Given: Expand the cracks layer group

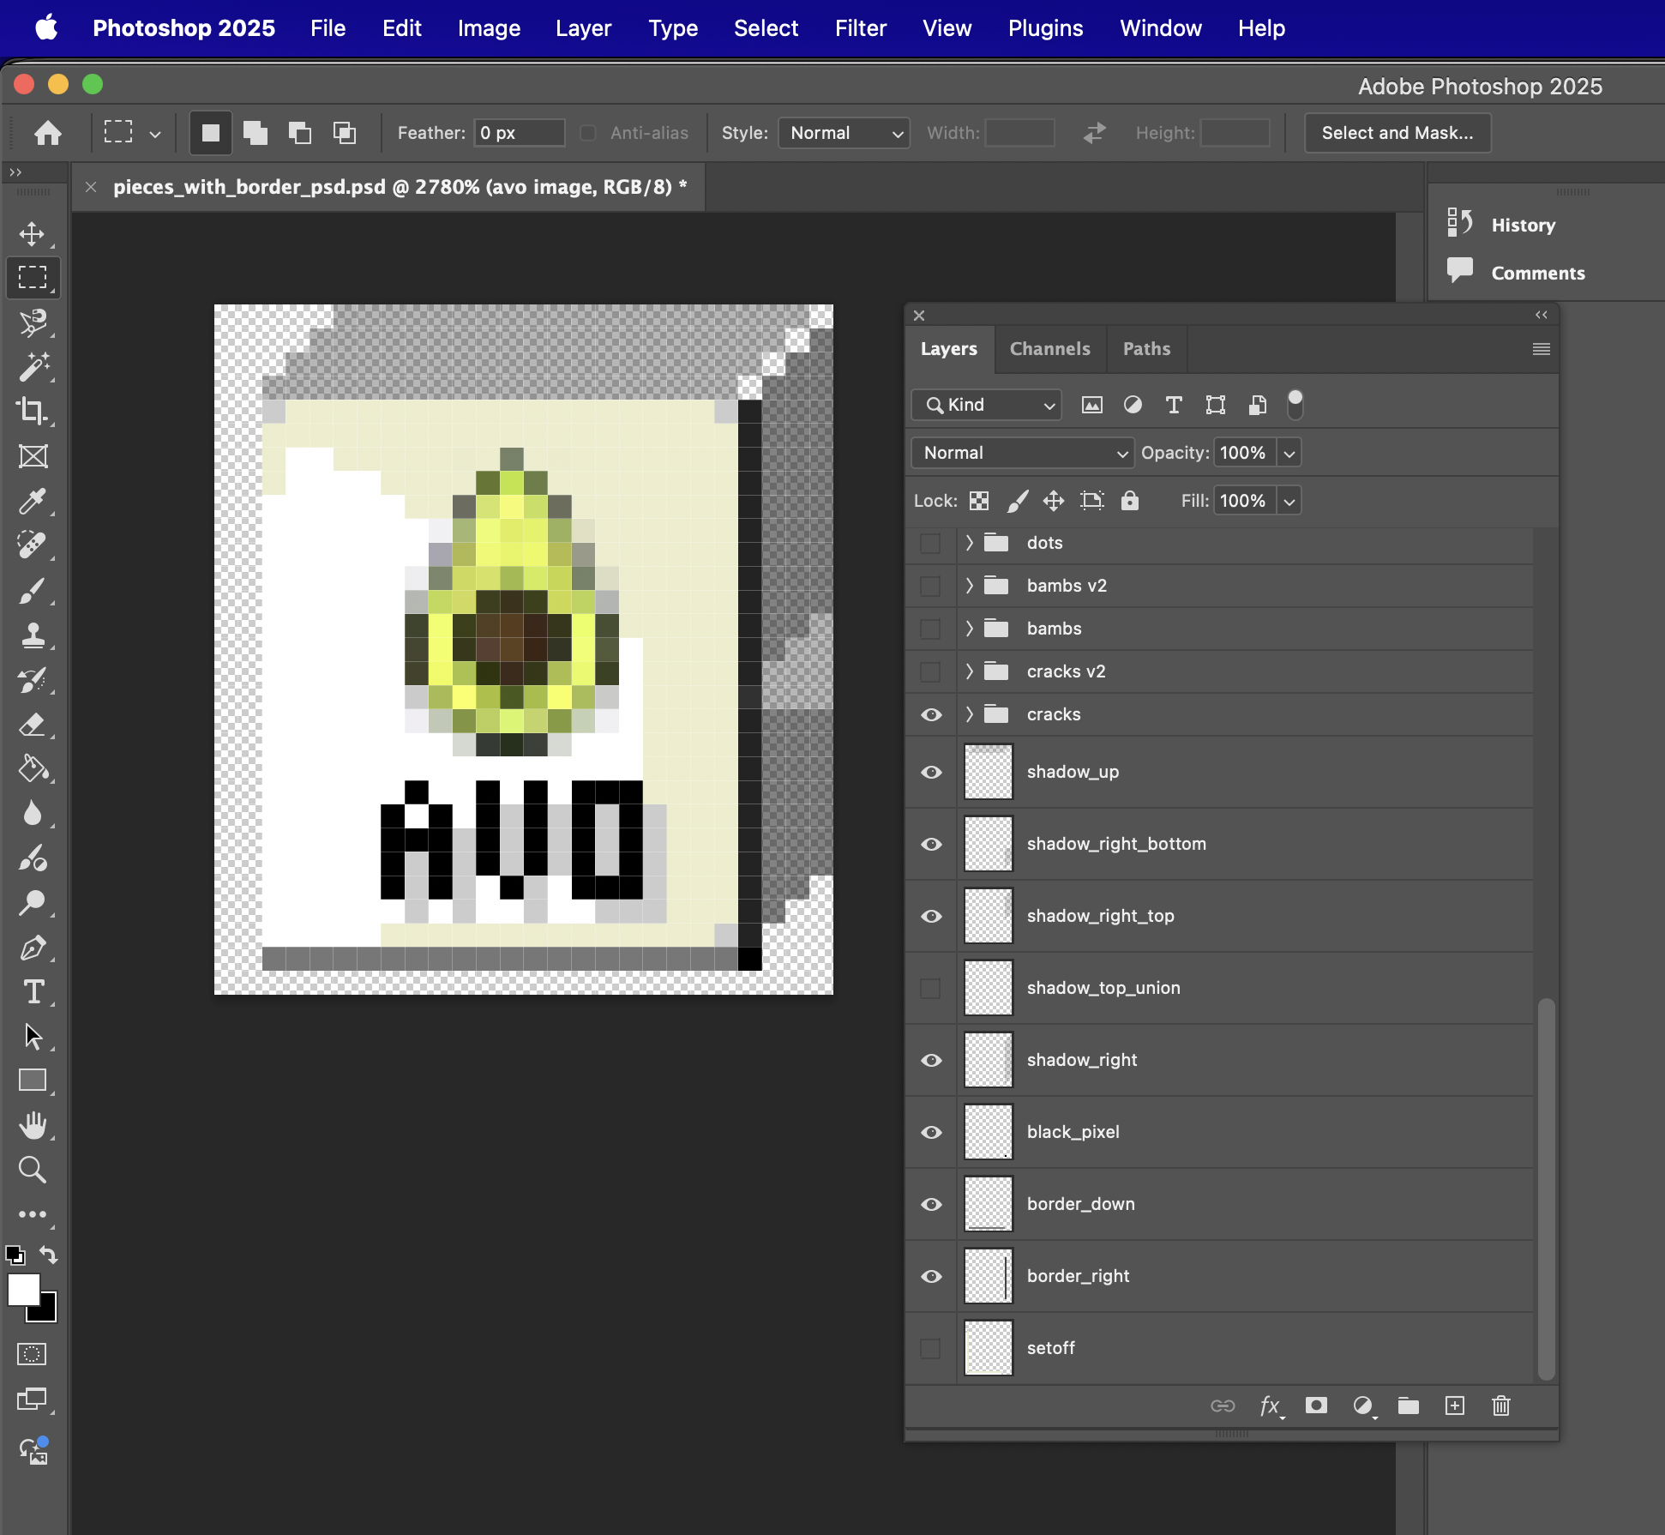Looking at the screenshot, I should pyautogui.click(x=970, y=714).
